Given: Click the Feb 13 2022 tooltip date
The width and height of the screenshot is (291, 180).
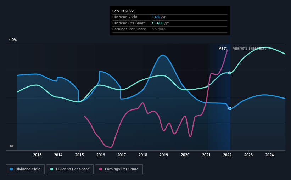Looking at the screenshot, I should (x=123, y=11).
